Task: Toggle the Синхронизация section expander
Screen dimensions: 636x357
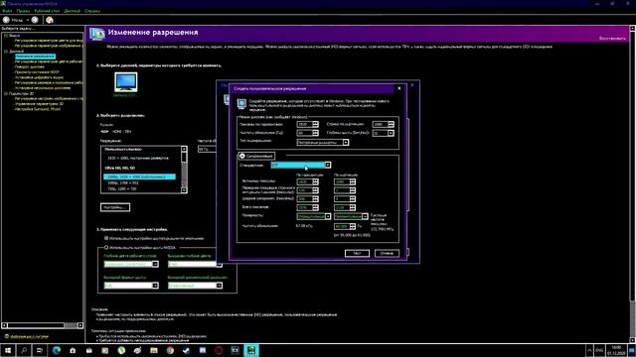Action: coord(242,156)
